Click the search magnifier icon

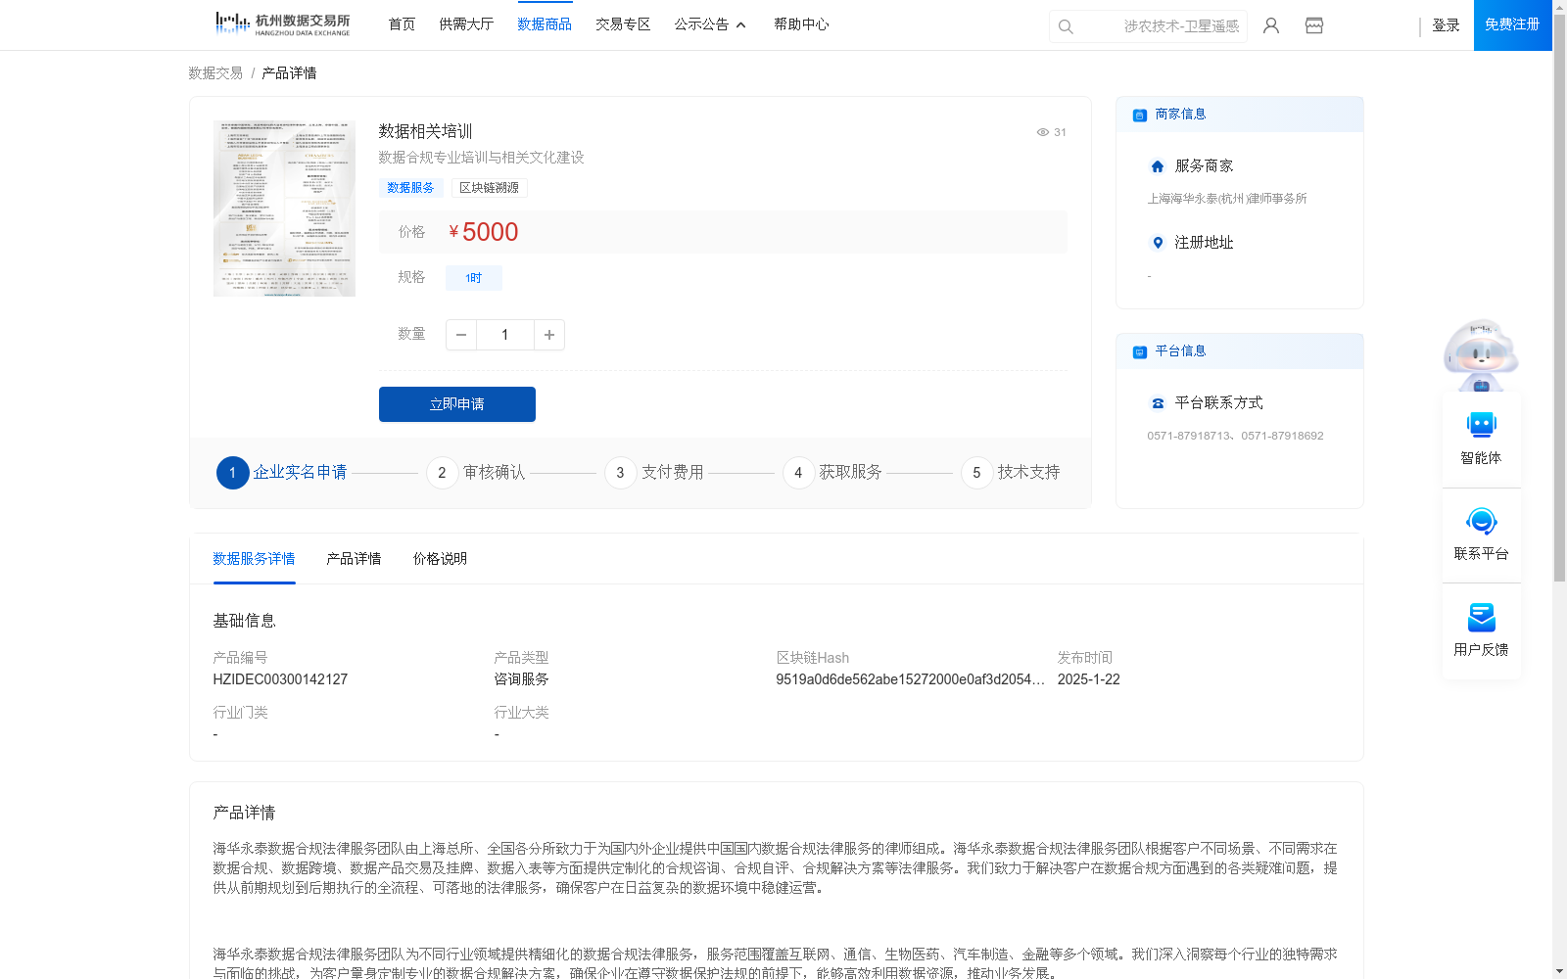(1066, 26)
